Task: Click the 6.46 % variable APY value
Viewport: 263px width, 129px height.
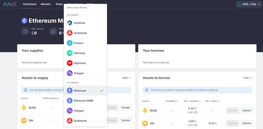Action: click(192, 108)
